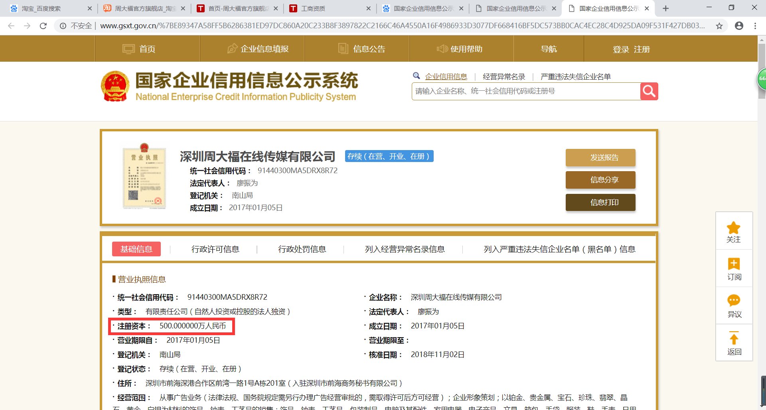The width and height of the screenshot is (766, 410).
Task: Open the Chrome three-dot menu
Action: [x=754, y=25]
